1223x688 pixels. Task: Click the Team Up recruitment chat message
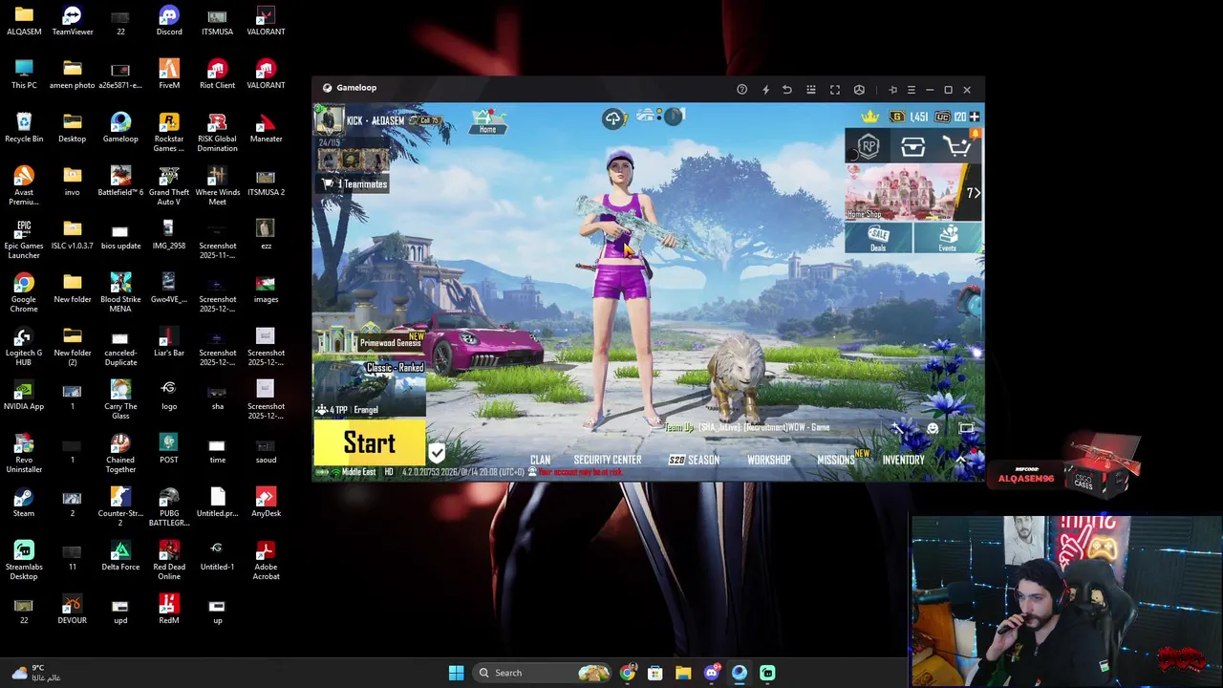747,427
